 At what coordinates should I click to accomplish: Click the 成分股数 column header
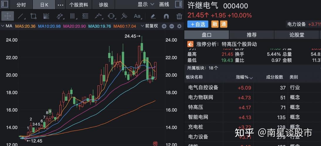tap(274, 77)
